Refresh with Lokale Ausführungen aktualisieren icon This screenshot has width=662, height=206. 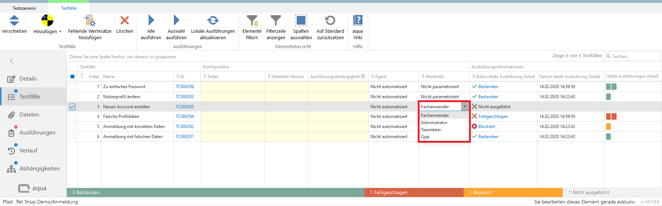tap(213, 21)
